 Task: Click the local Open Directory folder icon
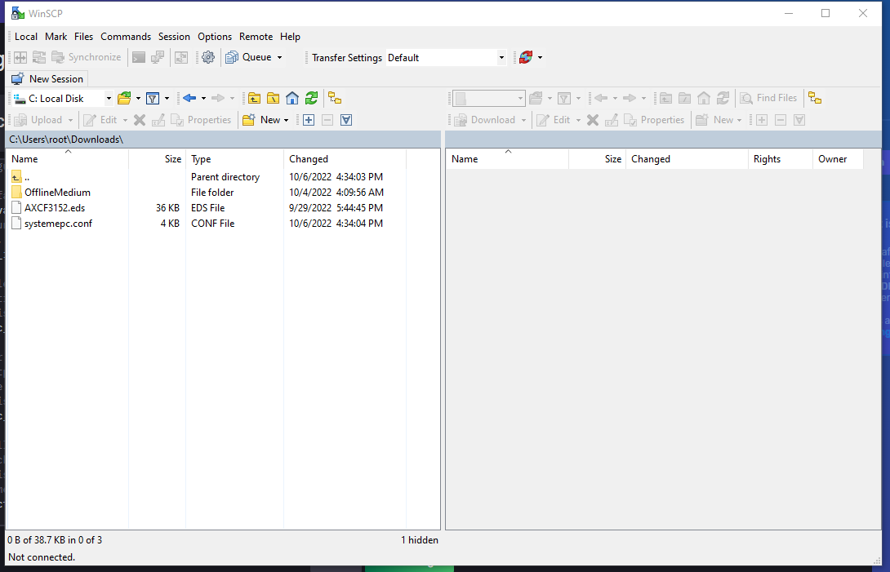pyautogui.click(x=124, y=99)
